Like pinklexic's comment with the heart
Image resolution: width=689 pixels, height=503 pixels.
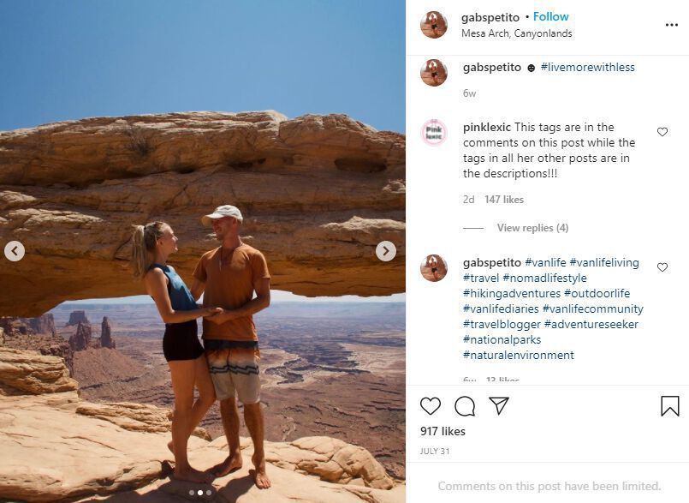[x=662, y=132]
